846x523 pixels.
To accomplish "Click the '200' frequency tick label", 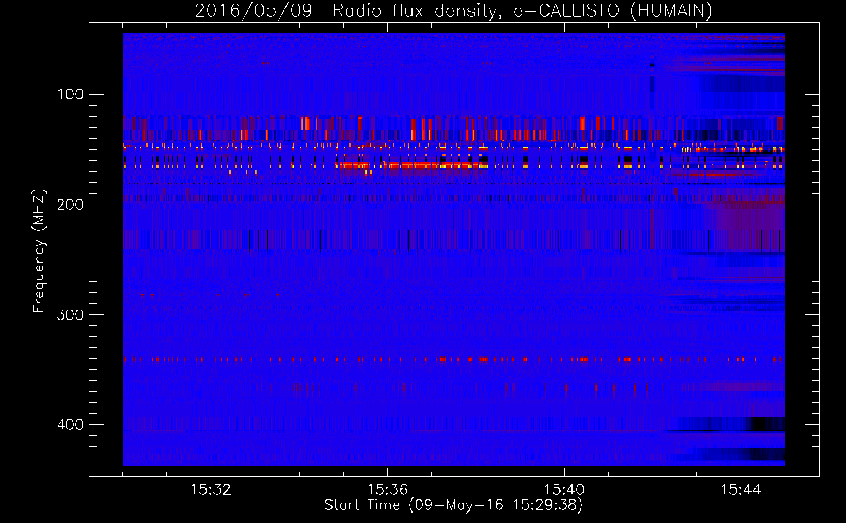I will (x=70, y=204).
